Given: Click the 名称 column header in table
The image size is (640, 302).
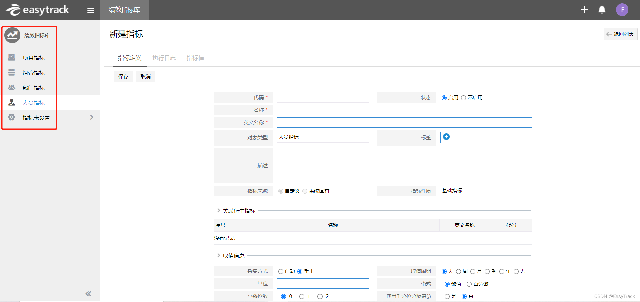Looking at the screenshot, I should 333,225.
